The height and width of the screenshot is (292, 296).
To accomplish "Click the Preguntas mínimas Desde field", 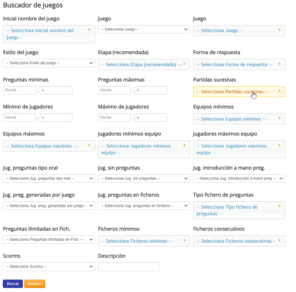I will click(x=19, y=90).
